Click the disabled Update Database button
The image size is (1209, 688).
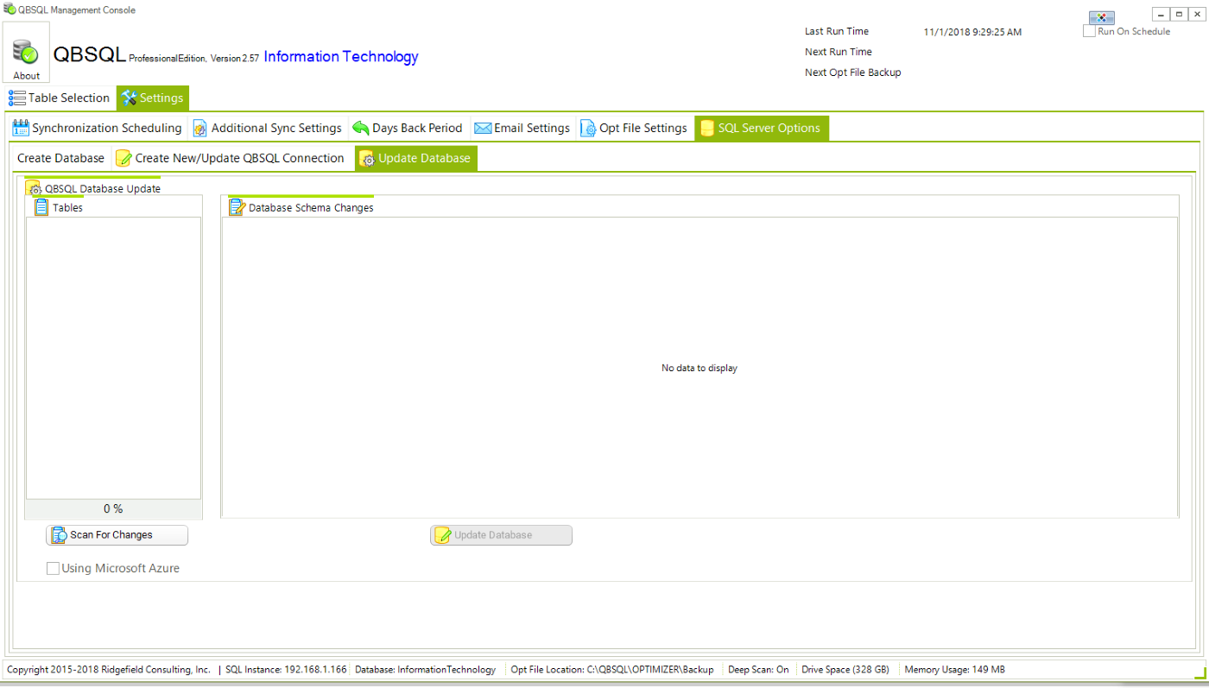coord(501,535)
